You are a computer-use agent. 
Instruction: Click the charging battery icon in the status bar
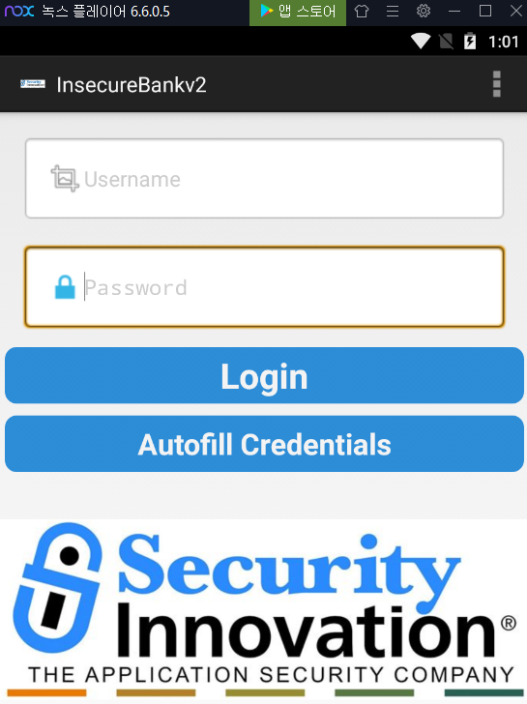click(470, 42)
